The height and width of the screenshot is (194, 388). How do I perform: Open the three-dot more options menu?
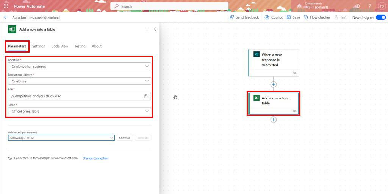147,29
